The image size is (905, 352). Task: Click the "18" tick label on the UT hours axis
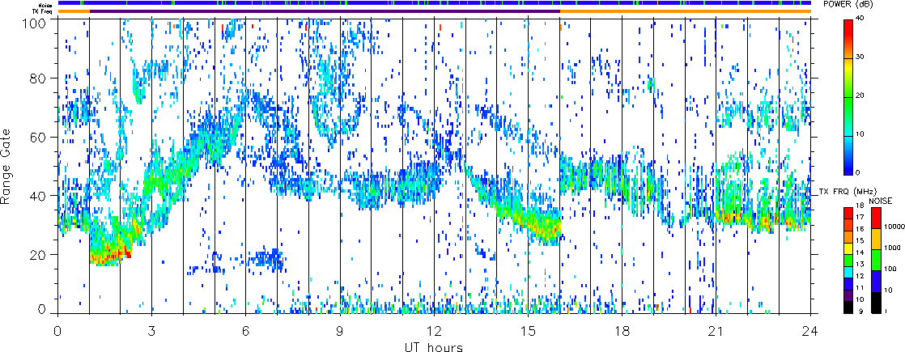pyautogui.click(x=622, y=331)
